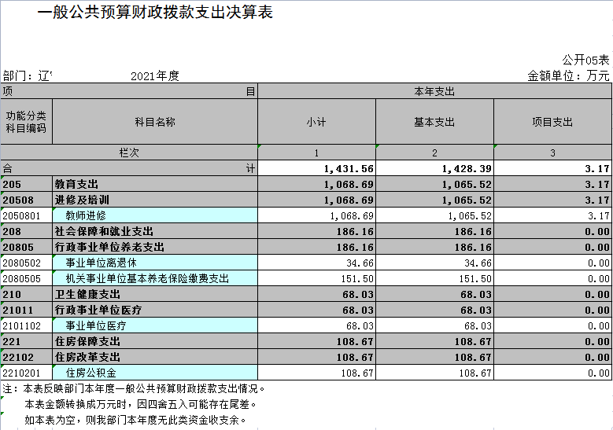The height and width of the screenshot is (430, 613).
Task: Click total 基本支出 value 1,428.39
Action: [x=434, y=168]
